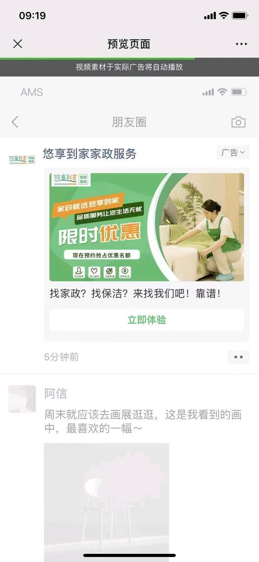Close the preview page with the X icon
The height and width of the screenshot is (562, 259).
(18, 44)
